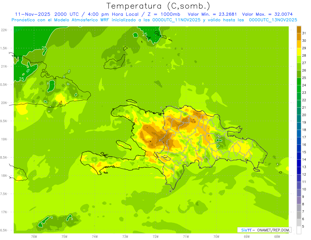The width and height of the screenshot is (311, 240).
Task: Pick the gray swatch between 6 and 7
Action: (299, 215)
